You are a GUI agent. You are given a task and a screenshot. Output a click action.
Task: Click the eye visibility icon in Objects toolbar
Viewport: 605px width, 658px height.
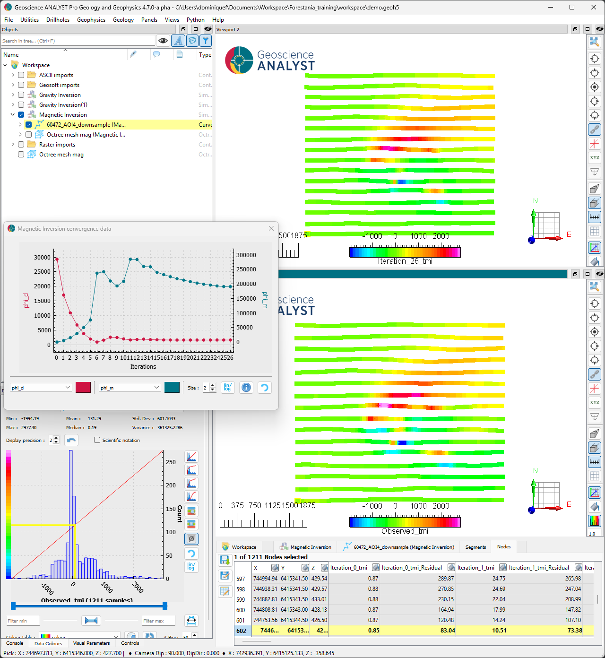(x=163, y=41)
